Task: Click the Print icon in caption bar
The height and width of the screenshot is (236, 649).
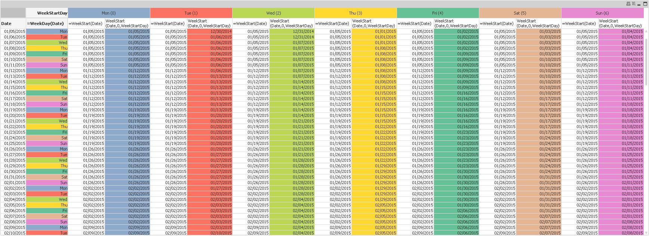Action: (628, 4)
